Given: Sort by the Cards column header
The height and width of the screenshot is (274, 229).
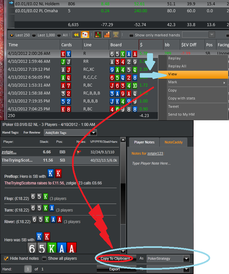Looking at the screenshot, I should 71,45.
